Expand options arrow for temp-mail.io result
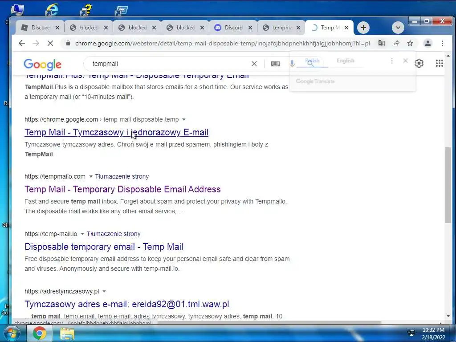The width and height of the screenshot is (456, 342). click(x=82, y=234)
